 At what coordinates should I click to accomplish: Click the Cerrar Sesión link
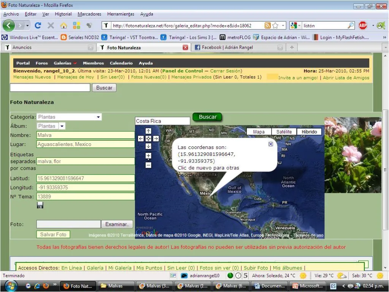pos(225,71)
